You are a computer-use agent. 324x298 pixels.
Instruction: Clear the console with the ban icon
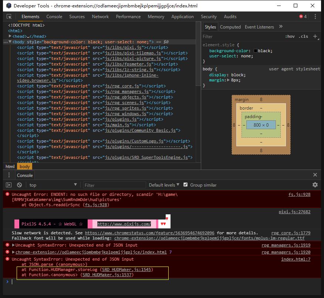point(20,185)
